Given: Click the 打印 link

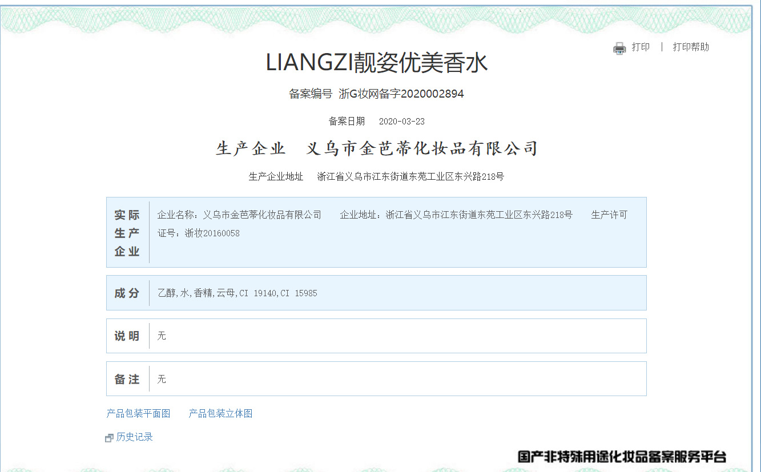Looking at the screenshot, I should pyautogui.click(x=641, y=47).
